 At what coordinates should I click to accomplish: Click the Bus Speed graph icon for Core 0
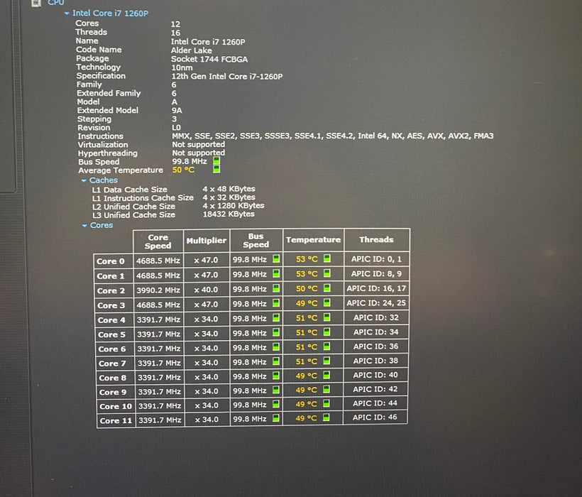(x=275, y=260)
